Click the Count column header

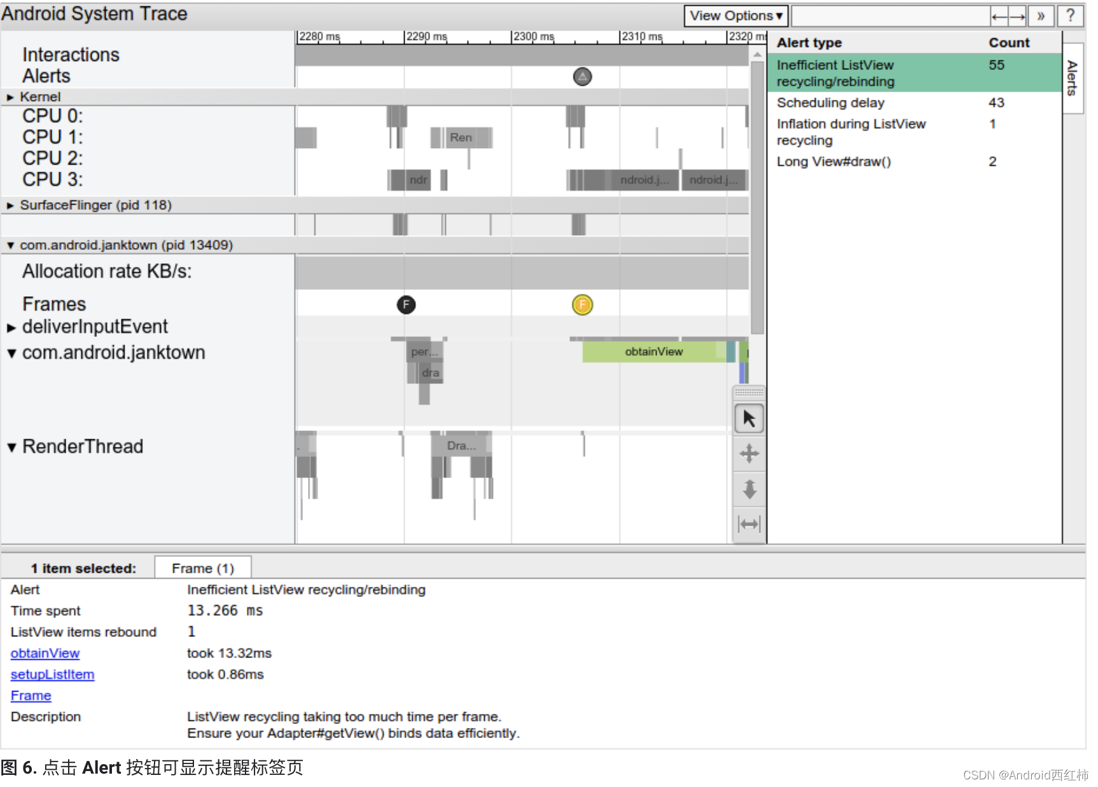1009,43
